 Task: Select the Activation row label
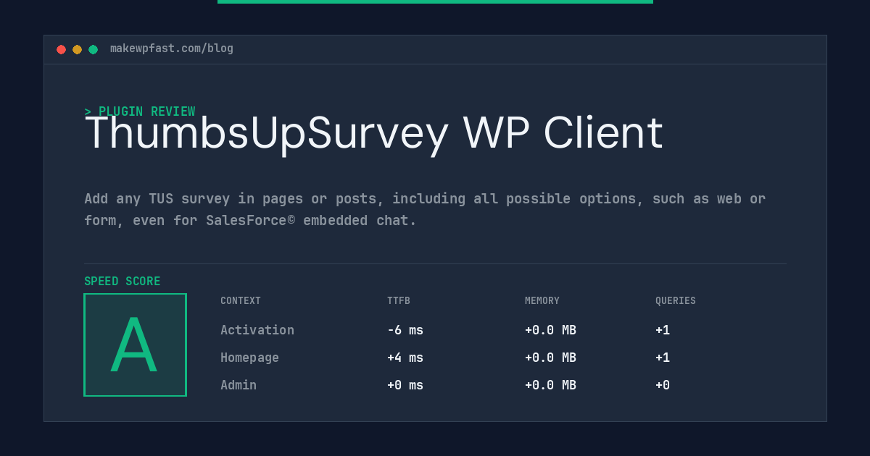click(257, 330)
